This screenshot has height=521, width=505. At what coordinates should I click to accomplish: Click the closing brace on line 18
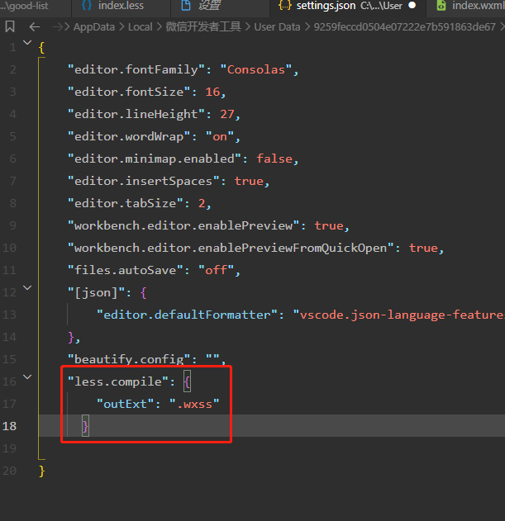click(x=85, y=426)
